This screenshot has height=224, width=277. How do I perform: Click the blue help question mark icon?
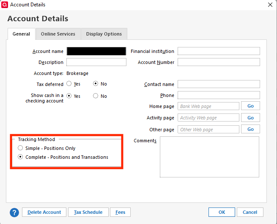pyautogui.click(x=14, y=212)
